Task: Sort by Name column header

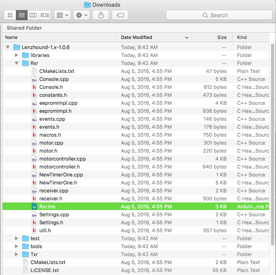Action: pos(59,37)
